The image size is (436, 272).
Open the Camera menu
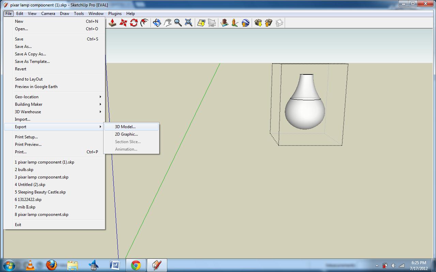pyautogui.click(x=48, y=14)
